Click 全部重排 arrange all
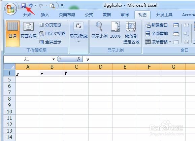The height and width of the screenshot is (141, 195). point(157,34)
